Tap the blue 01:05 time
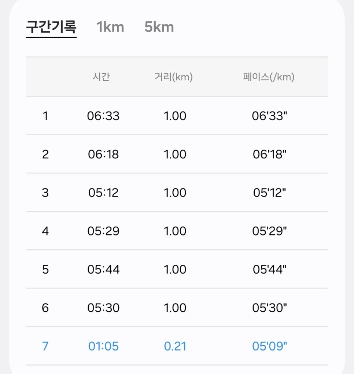The height and width of the screenshot is (374, 354). pyautogui.click(x=103, y=346)
